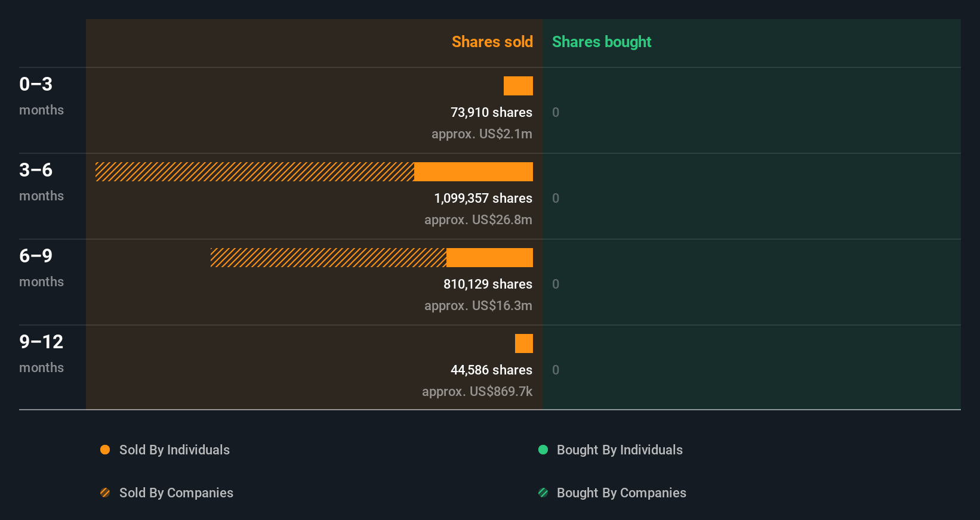Screen dimensions: 980x520
Task: Click the Bought By Individuals legend label
Action: 620,450
